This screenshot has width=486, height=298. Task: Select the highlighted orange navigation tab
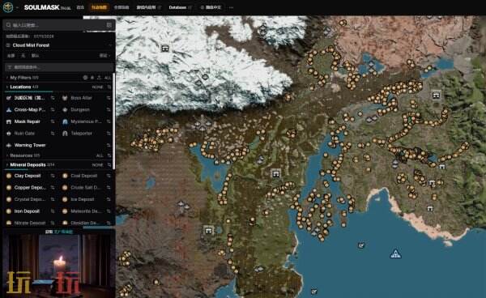99,7
